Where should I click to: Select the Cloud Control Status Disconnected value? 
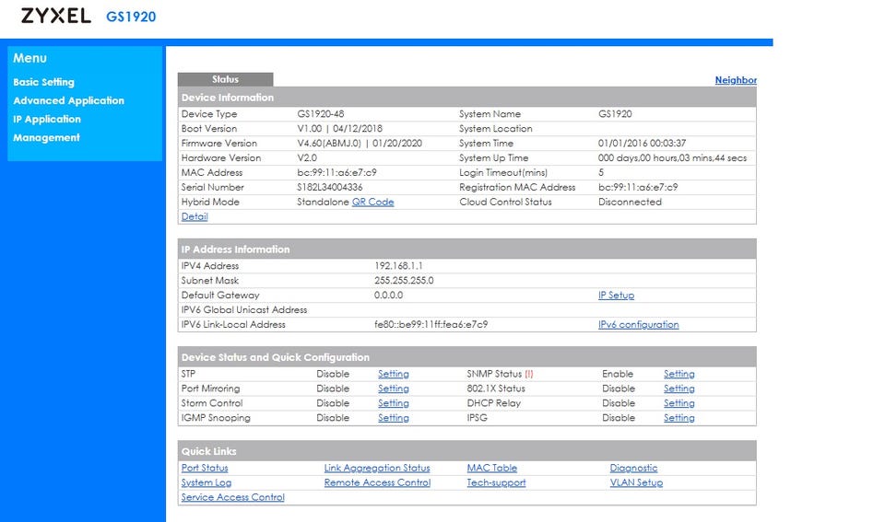pos(630,202)
